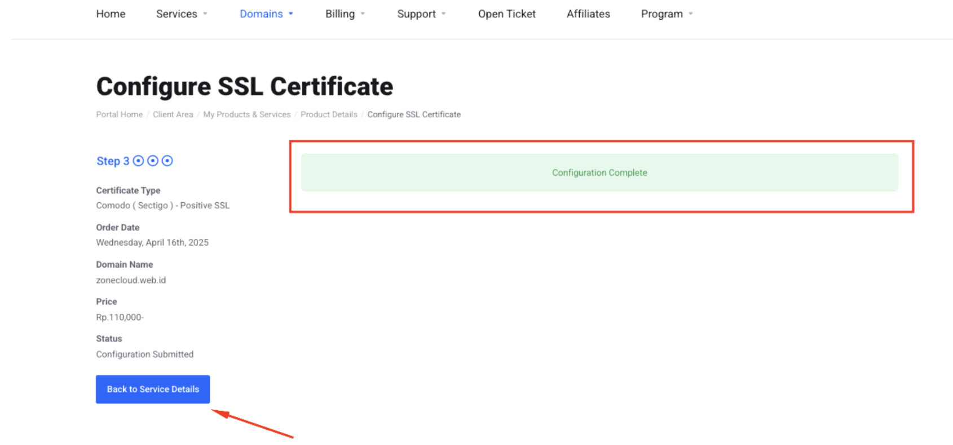
Task: Go to the Home menu item
Action: click(x=111, y=14)
